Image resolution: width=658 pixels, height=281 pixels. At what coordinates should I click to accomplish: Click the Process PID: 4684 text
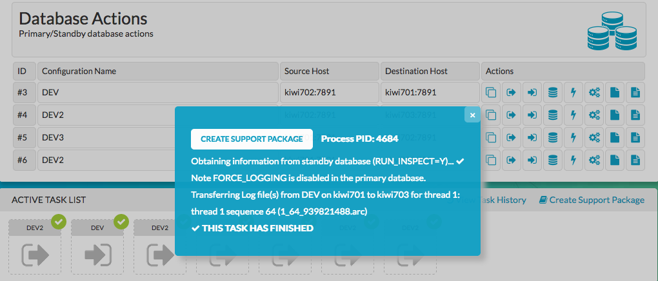tap(359, 139)
